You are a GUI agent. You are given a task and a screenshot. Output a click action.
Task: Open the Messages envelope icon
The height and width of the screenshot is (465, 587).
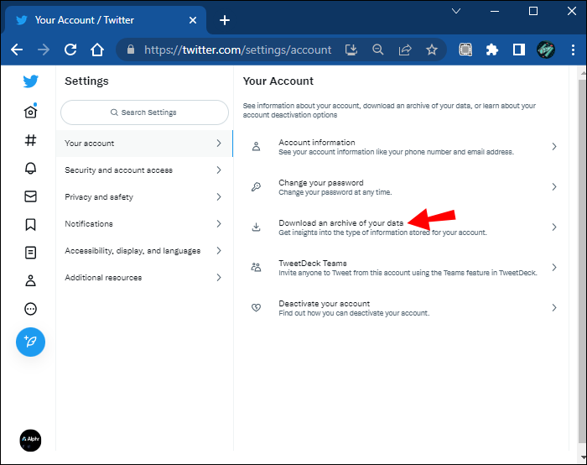click(x=30, y=196)
